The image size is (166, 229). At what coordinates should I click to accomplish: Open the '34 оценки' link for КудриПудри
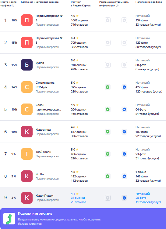click(x=78, y=198)
